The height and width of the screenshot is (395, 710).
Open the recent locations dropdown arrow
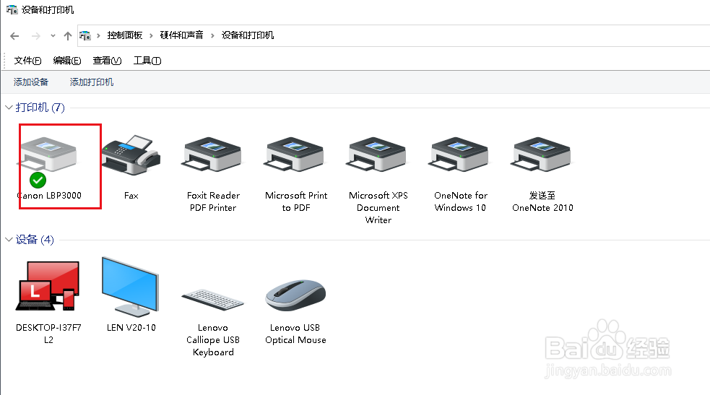coord(53,35)
